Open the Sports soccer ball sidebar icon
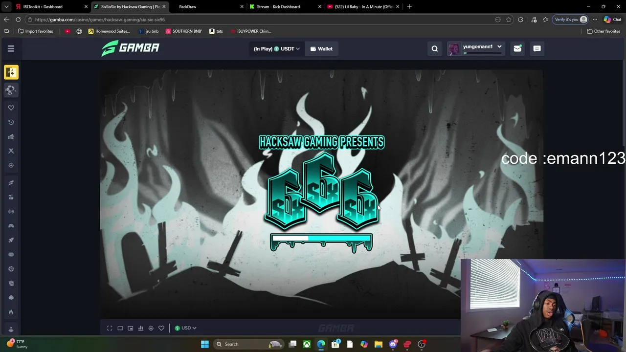626x352 pixels. 11,90
